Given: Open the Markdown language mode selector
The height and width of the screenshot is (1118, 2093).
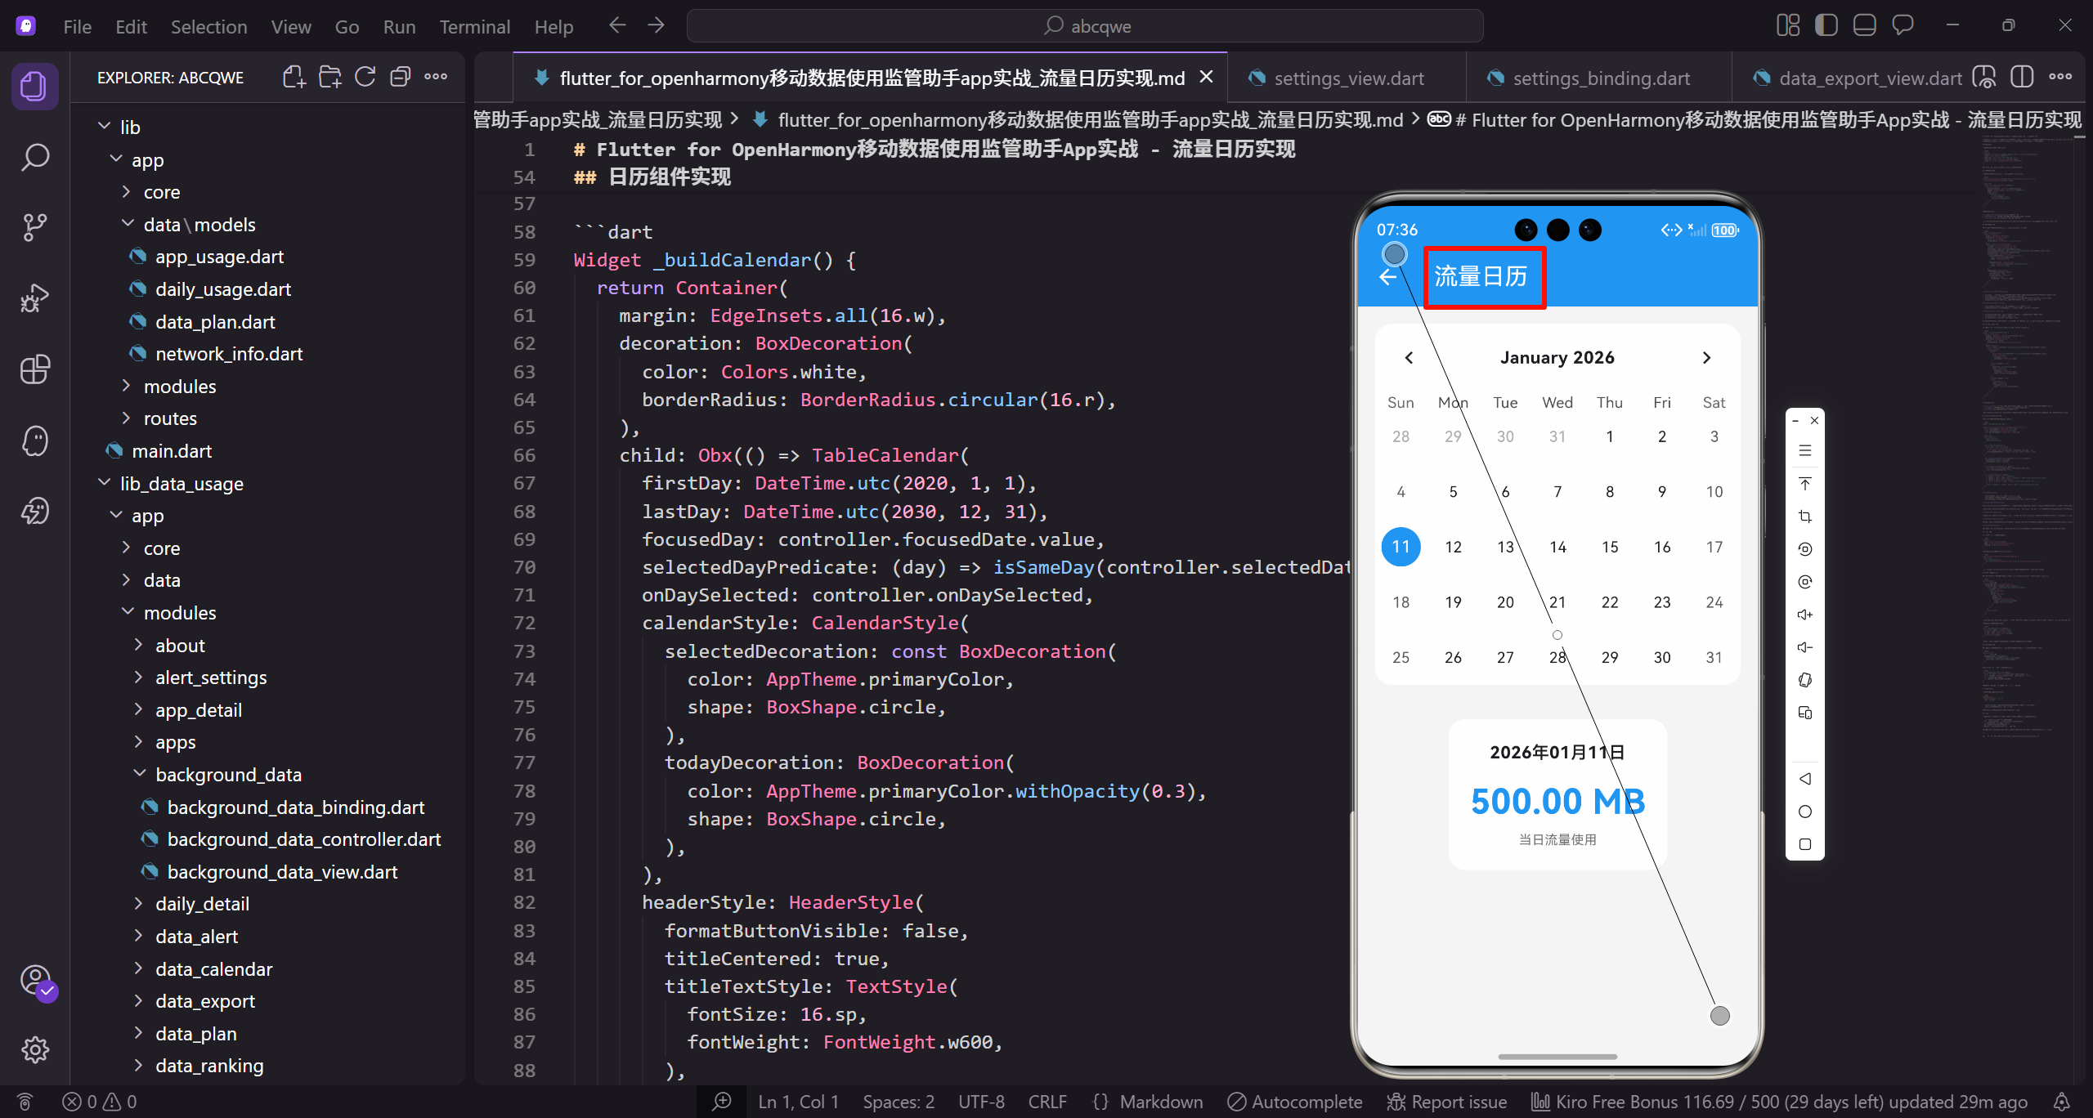Looking at the screenshot, I should click(x=1161, y=1102).
